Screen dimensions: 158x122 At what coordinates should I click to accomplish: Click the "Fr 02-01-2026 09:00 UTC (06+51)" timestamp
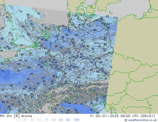(123, 116)
